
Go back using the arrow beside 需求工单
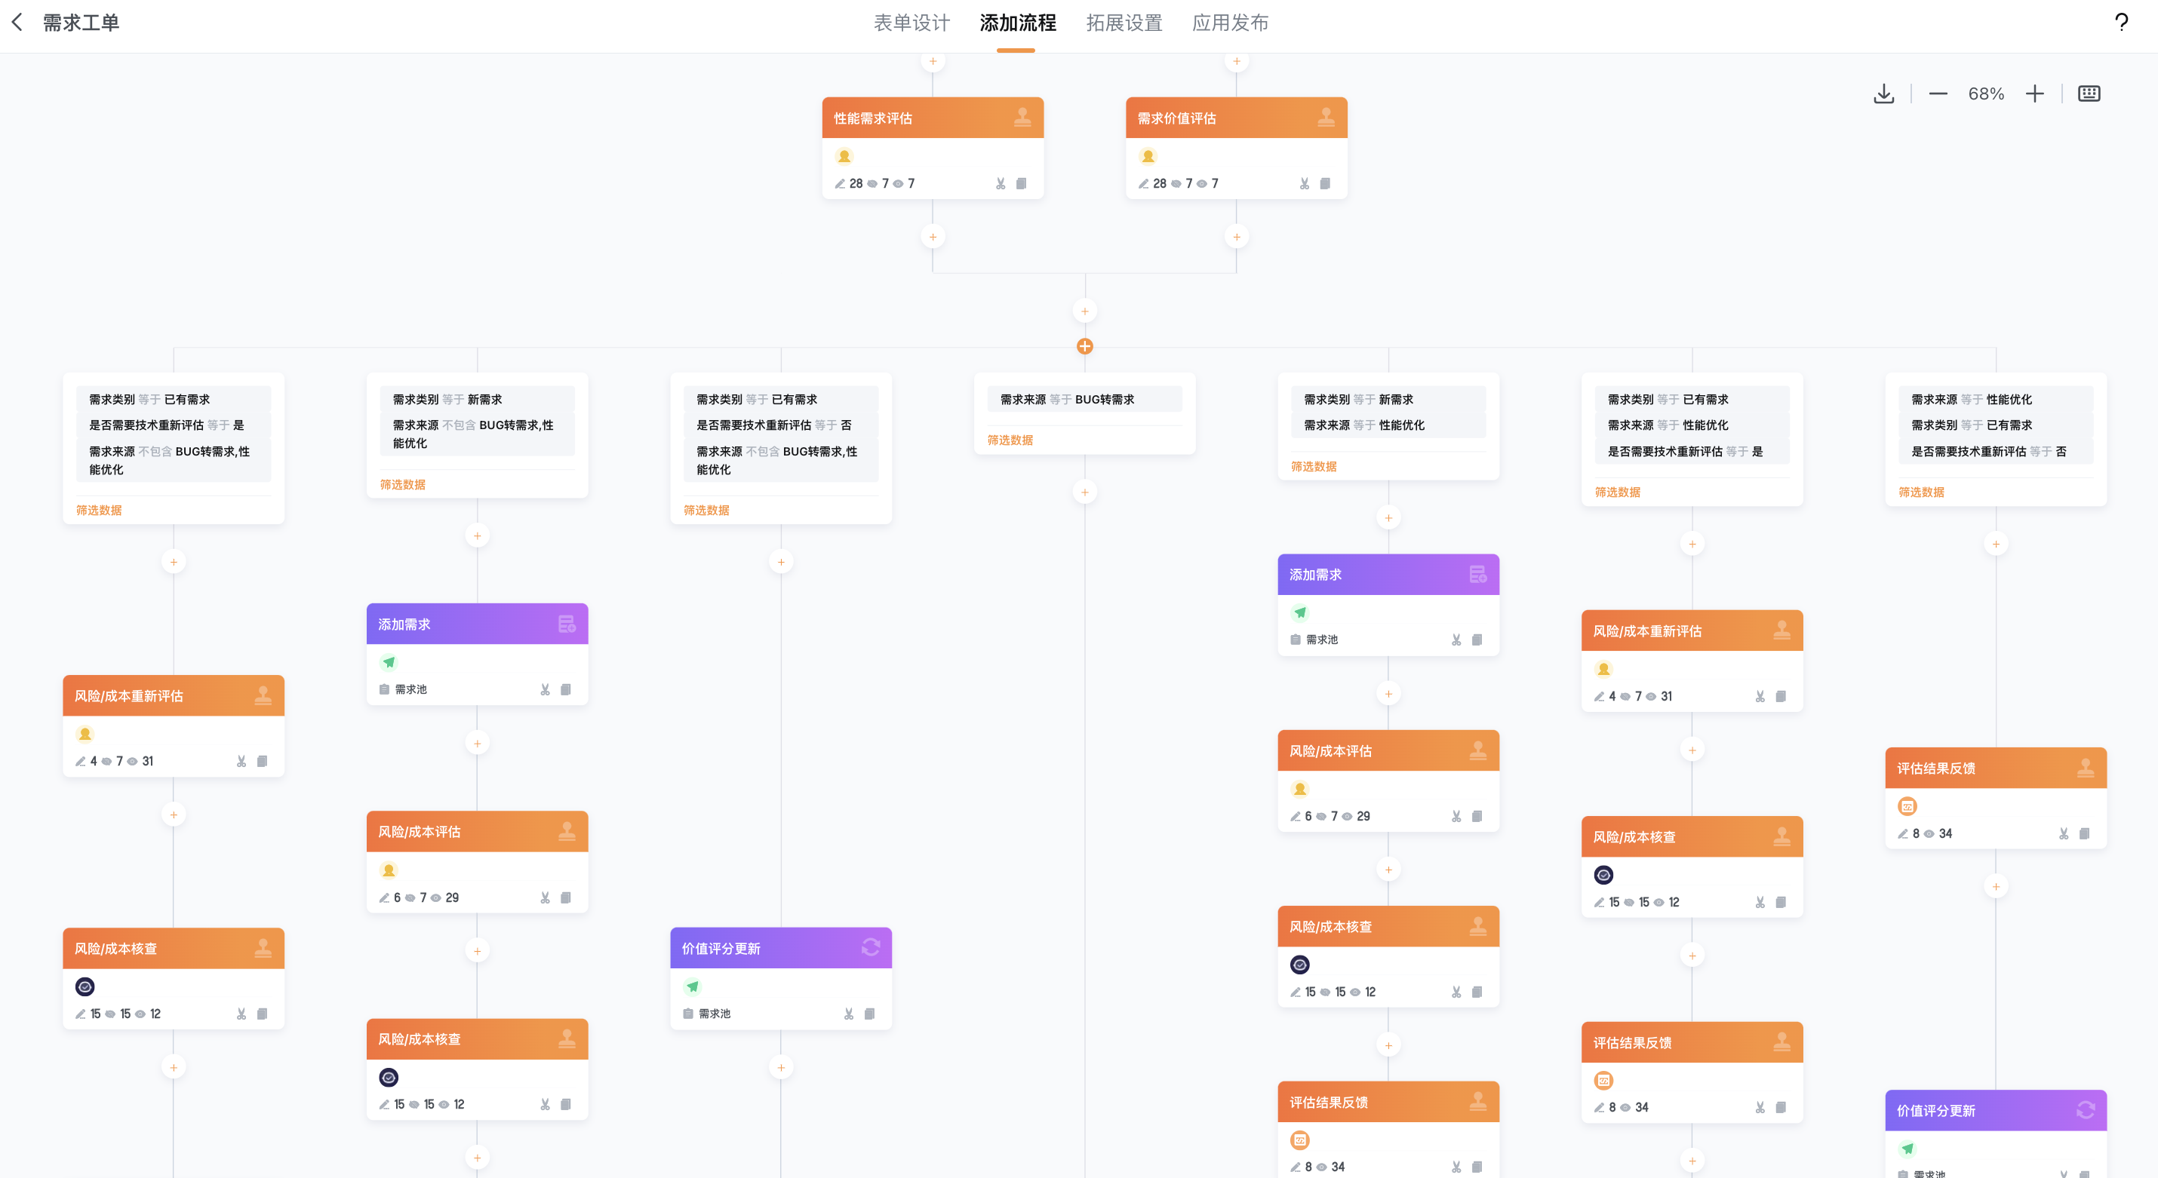(x=17, y=23)
